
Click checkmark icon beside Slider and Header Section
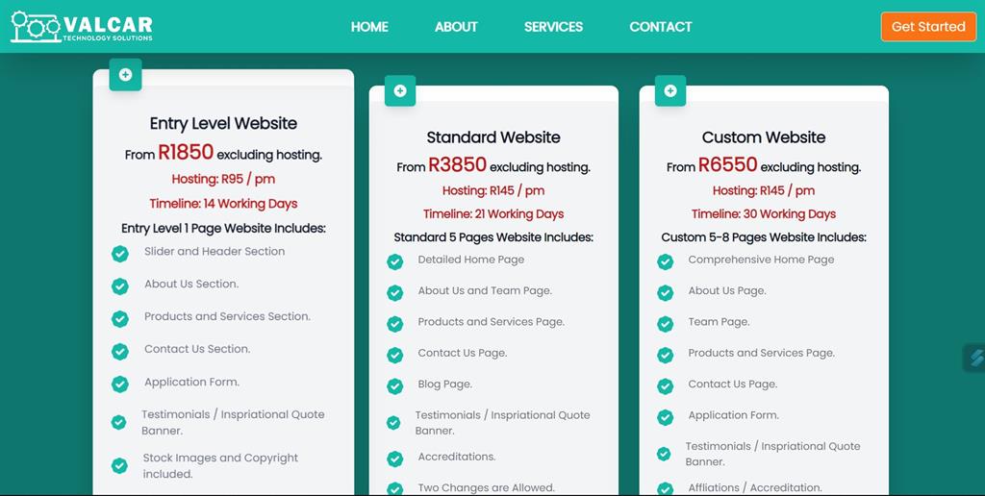pos(120,254)
